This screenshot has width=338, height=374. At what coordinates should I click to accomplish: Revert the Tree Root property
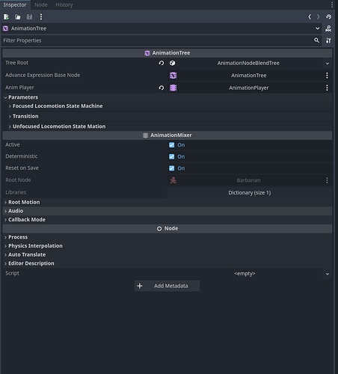coord(162,63)
